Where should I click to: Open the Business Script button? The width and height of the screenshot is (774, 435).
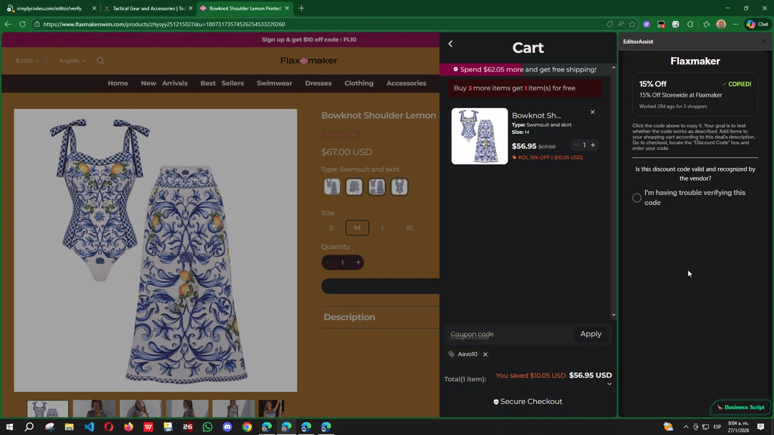(740, 407)
